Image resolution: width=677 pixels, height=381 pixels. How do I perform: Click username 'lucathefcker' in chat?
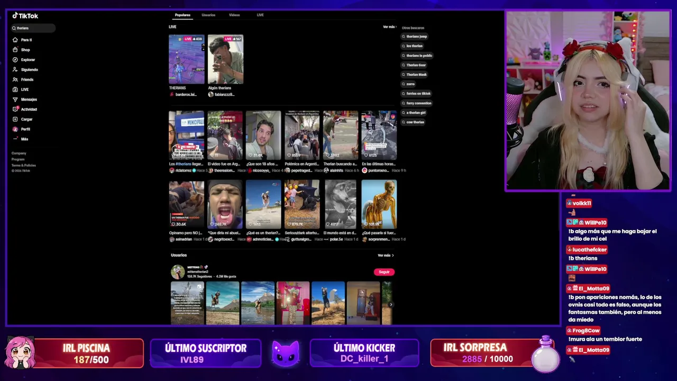pyautogui.click(x=590, y=250)
